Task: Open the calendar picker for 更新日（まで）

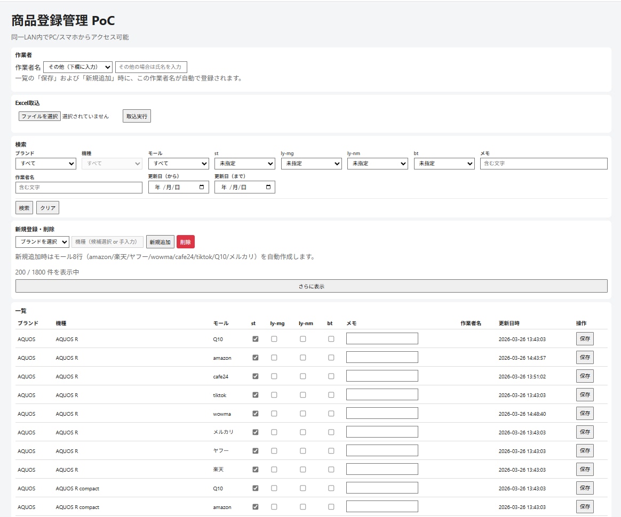Action: 268,187
